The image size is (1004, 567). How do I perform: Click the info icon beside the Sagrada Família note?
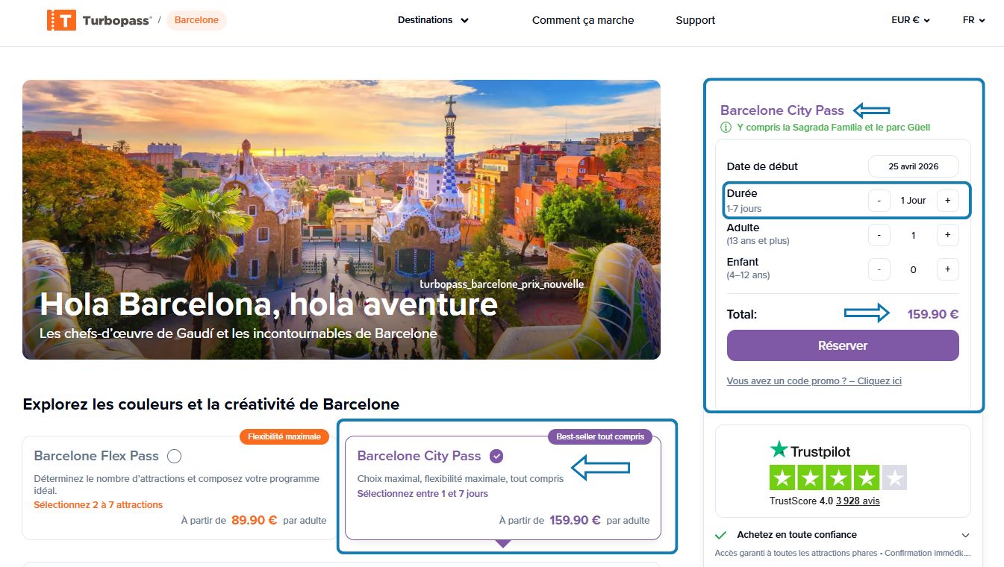[x=725, y=127]
